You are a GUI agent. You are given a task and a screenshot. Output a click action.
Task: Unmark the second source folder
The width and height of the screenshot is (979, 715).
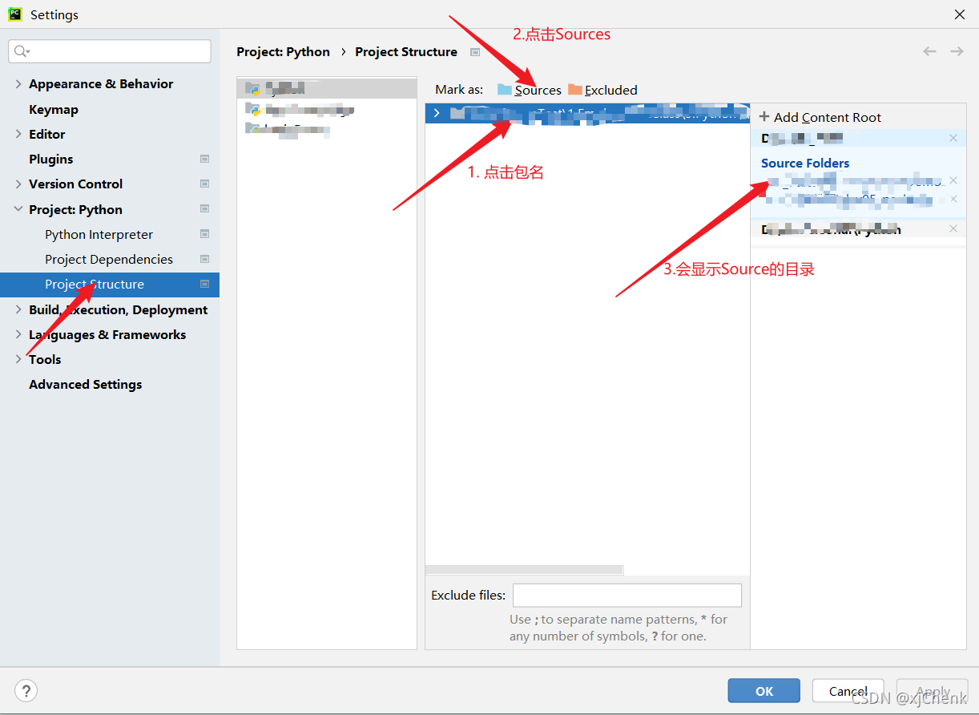(953, 199)
